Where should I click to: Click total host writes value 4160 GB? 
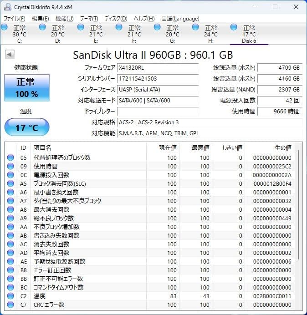pos(280,79)
